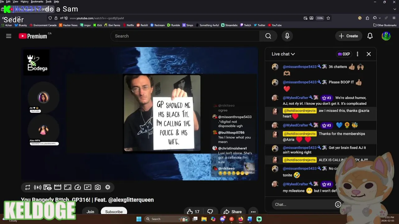399x224 pixels.
Task: Dislike the video with thumbs down
Action: point(210,212)
